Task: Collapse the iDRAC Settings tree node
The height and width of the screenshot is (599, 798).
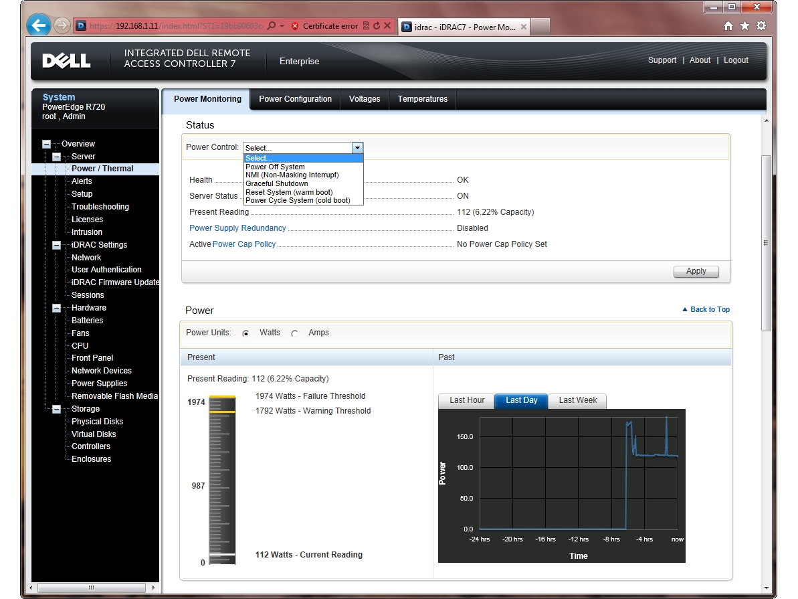Action: (x=57, y=246)
